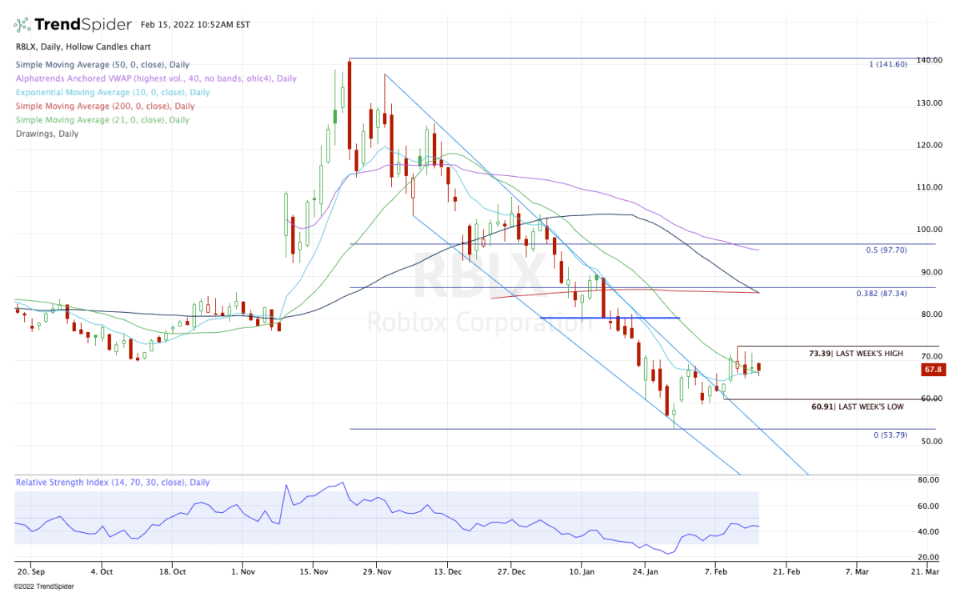Click the 'Drawings, Daily' legend entry

pos(47,134)
